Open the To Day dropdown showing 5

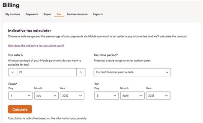point(106,96)
